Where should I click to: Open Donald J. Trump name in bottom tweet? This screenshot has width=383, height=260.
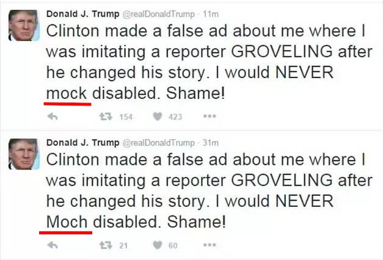point(83,143)
